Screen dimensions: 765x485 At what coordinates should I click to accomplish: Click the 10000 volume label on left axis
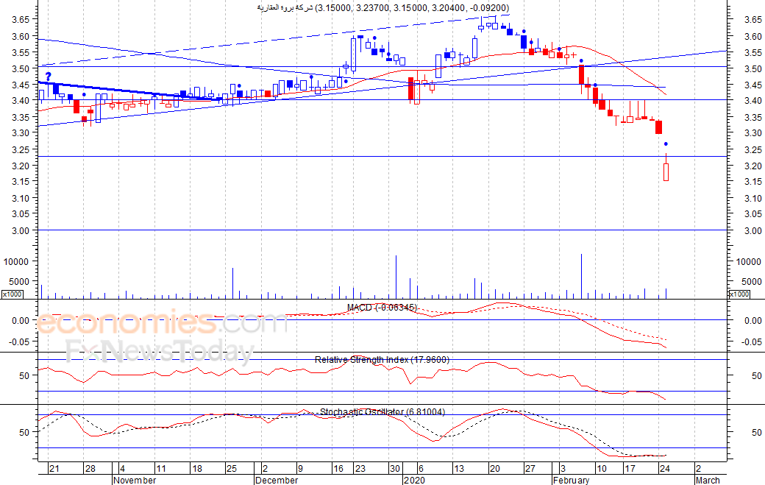coord(17,261)
